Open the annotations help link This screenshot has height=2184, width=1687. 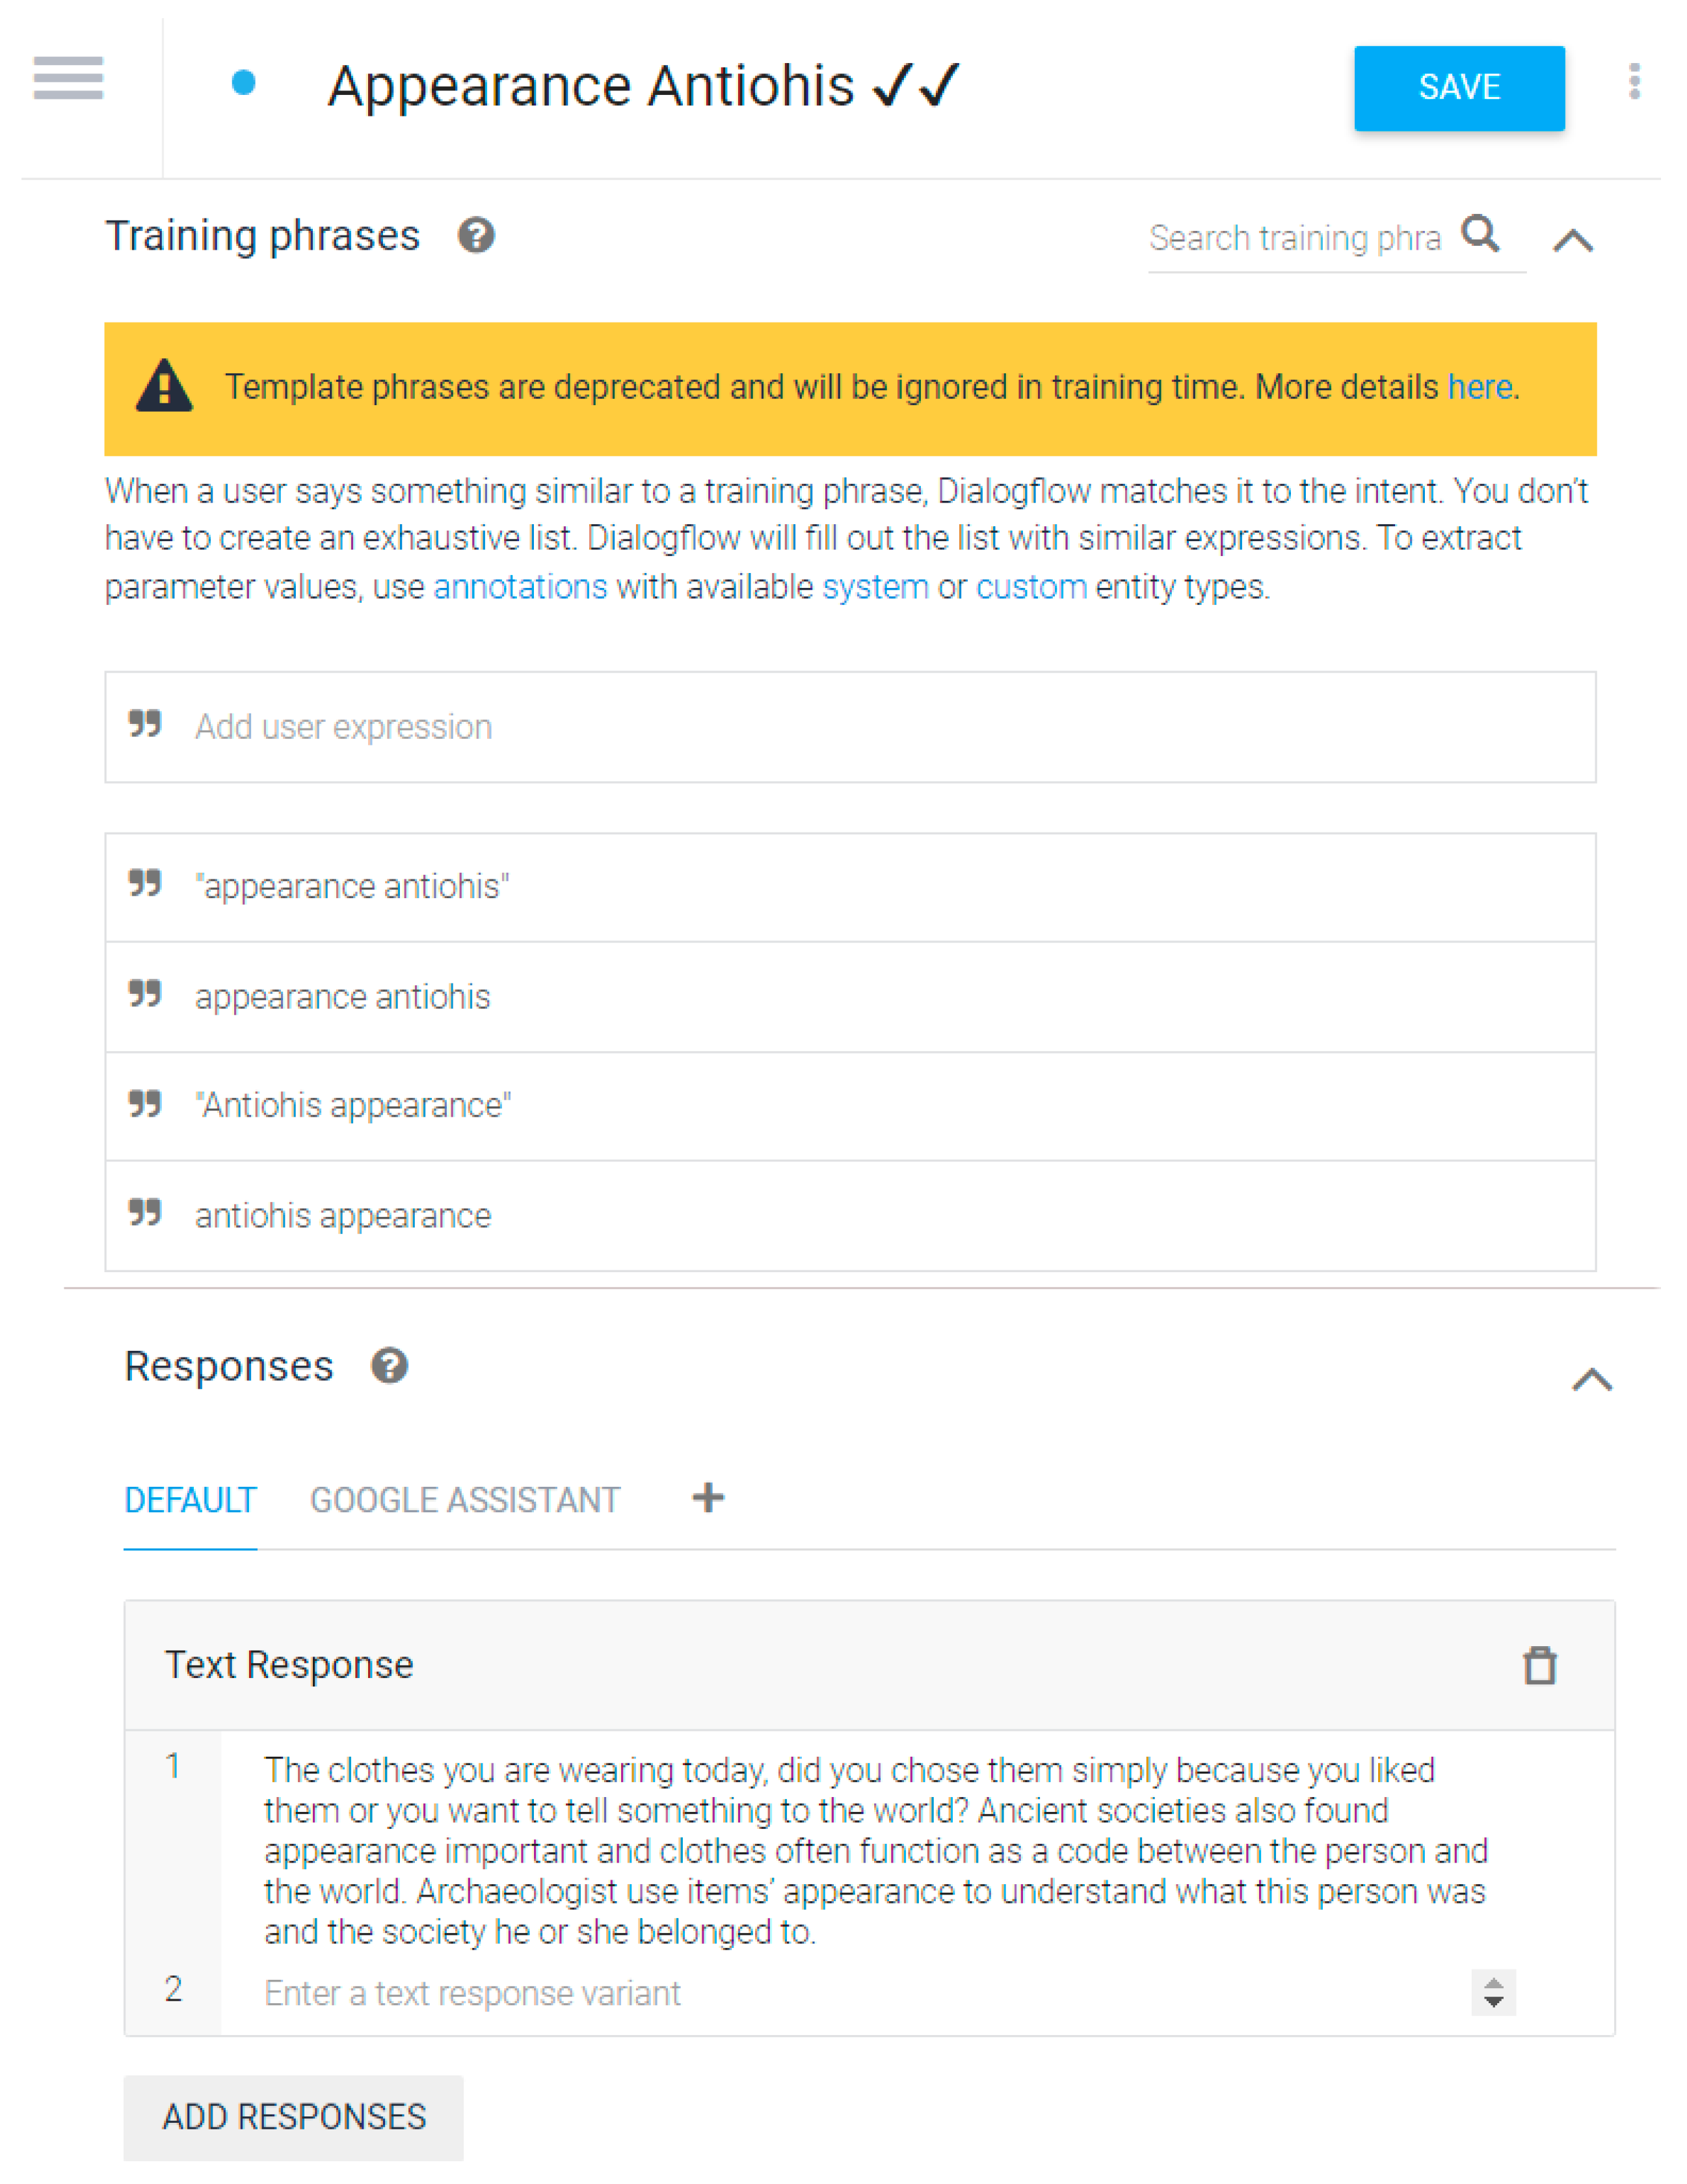[x=520, y=587]
